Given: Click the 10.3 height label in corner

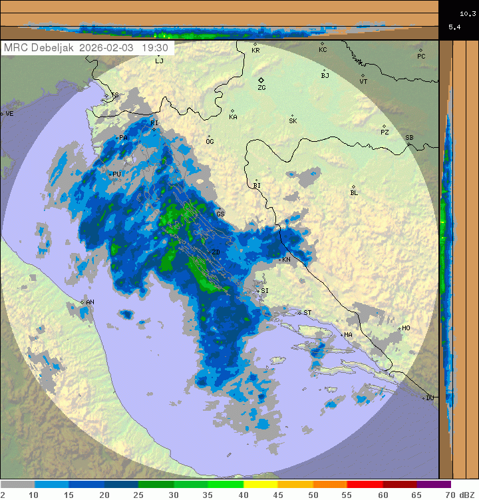Looking at the screenshot, I should point(466,13).
